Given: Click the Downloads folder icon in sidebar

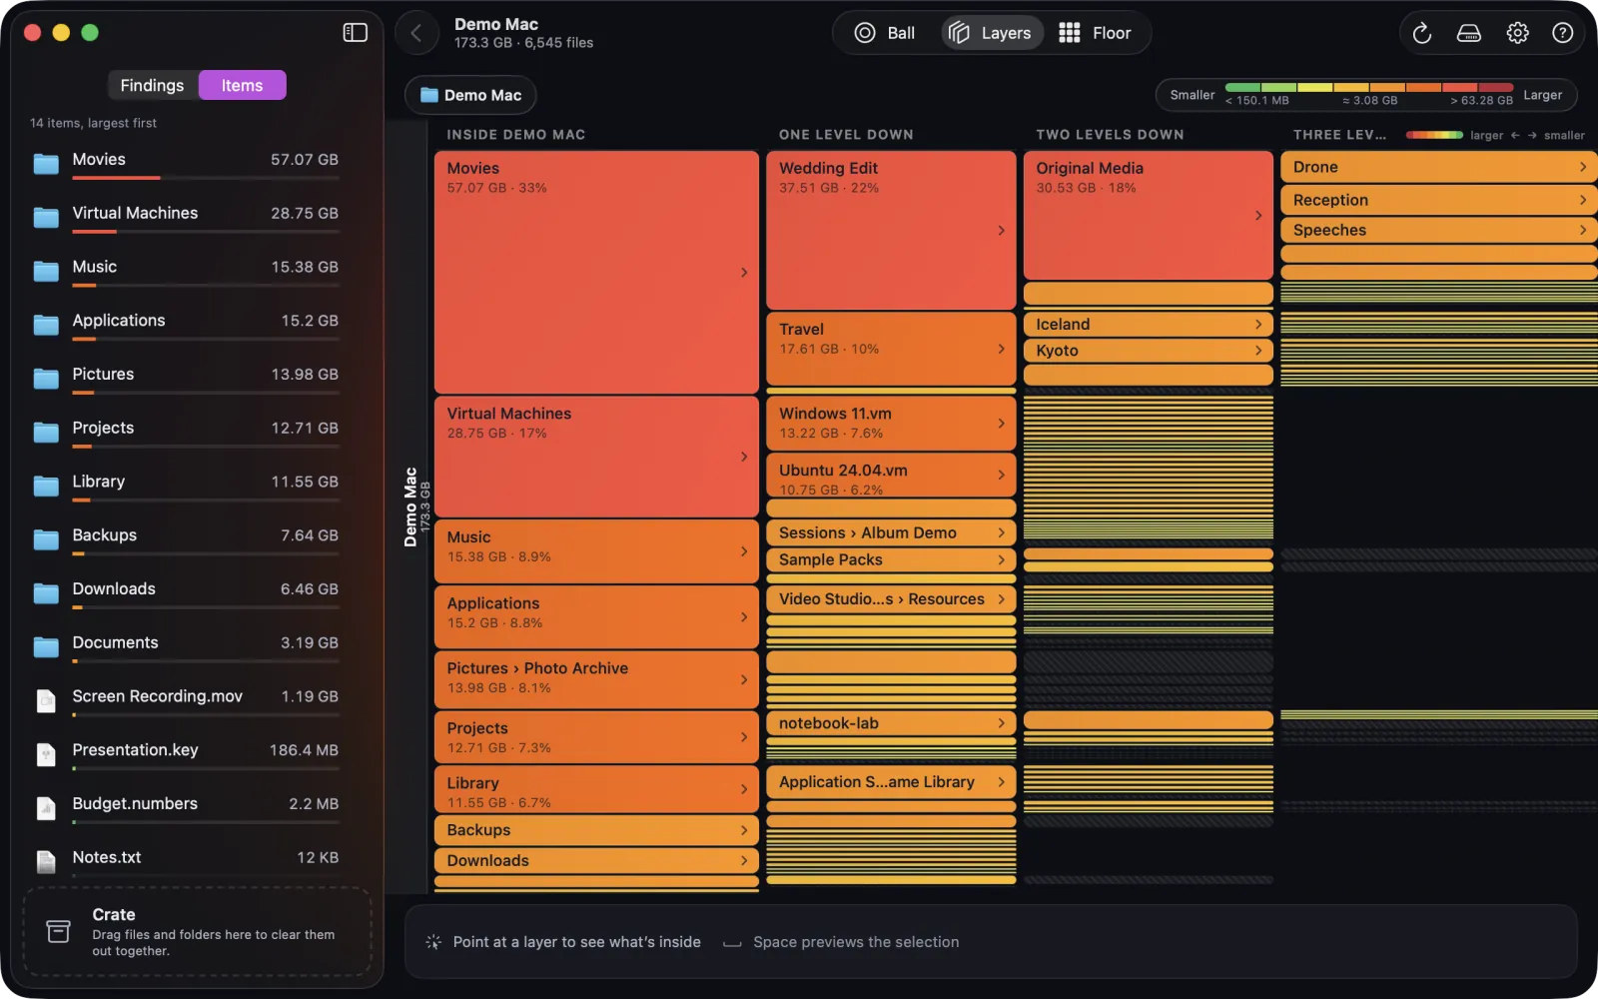Looking at the screenshot, I should [x=46, y=593].
